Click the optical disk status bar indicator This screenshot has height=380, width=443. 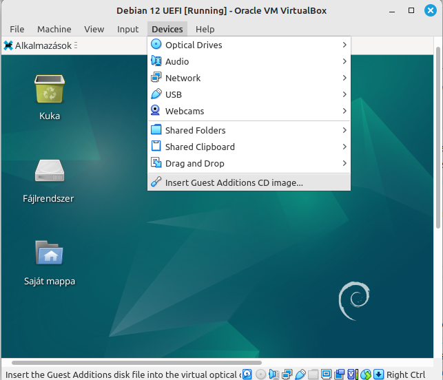(260, 374)
